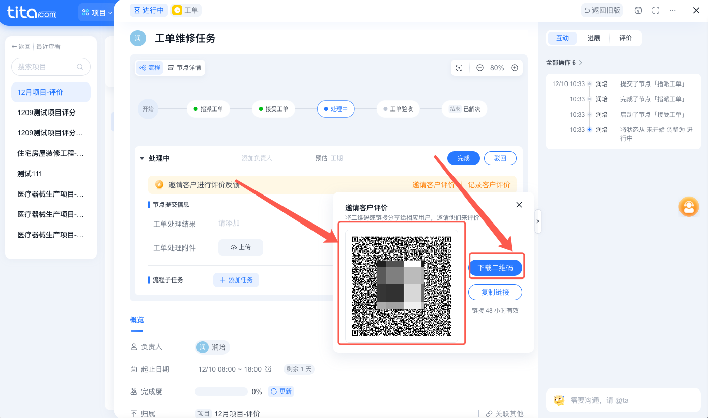Click the 上传 attachment button
The image size is (708, 418).
tap(241, 247)
